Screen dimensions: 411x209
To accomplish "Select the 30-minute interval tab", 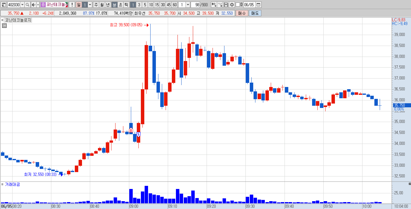I will [163, 5].
